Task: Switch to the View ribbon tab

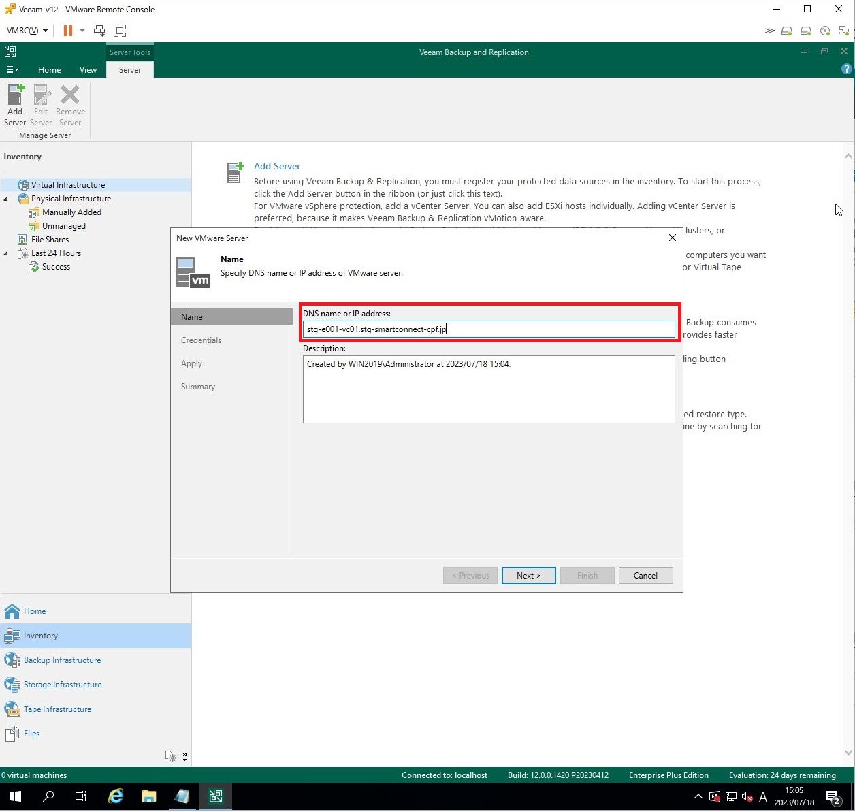Action: 88,70
